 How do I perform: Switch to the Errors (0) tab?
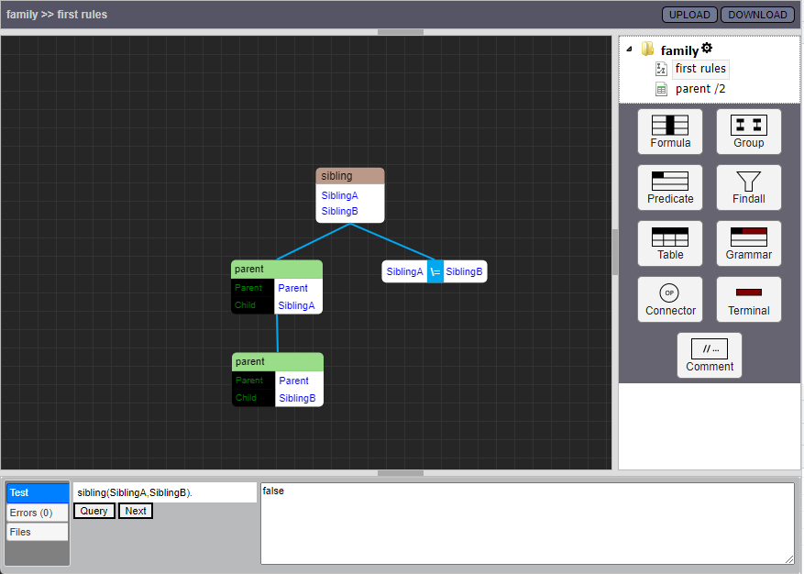point(37,513)
